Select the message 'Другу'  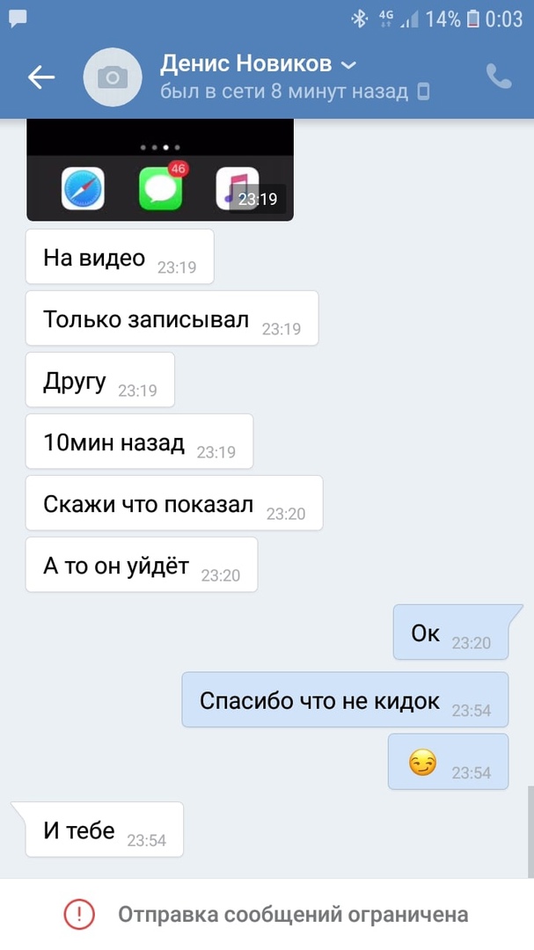pyautogui.click(x=100, y=380)
